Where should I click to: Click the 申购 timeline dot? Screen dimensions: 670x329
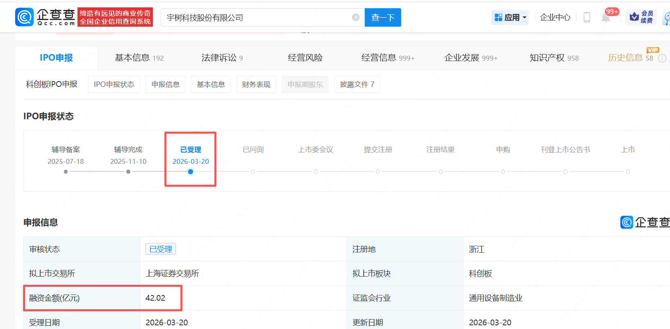503,172
